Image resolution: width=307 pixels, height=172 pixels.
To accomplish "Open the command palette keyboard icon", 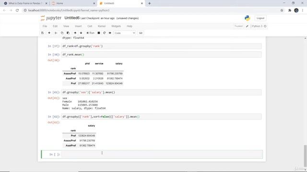I will [x=141, y=33].
